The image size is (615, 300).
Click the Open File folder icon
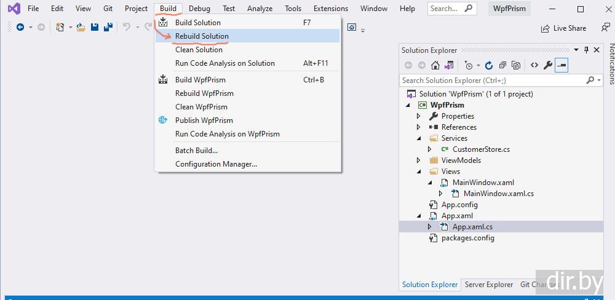[81, 27]
